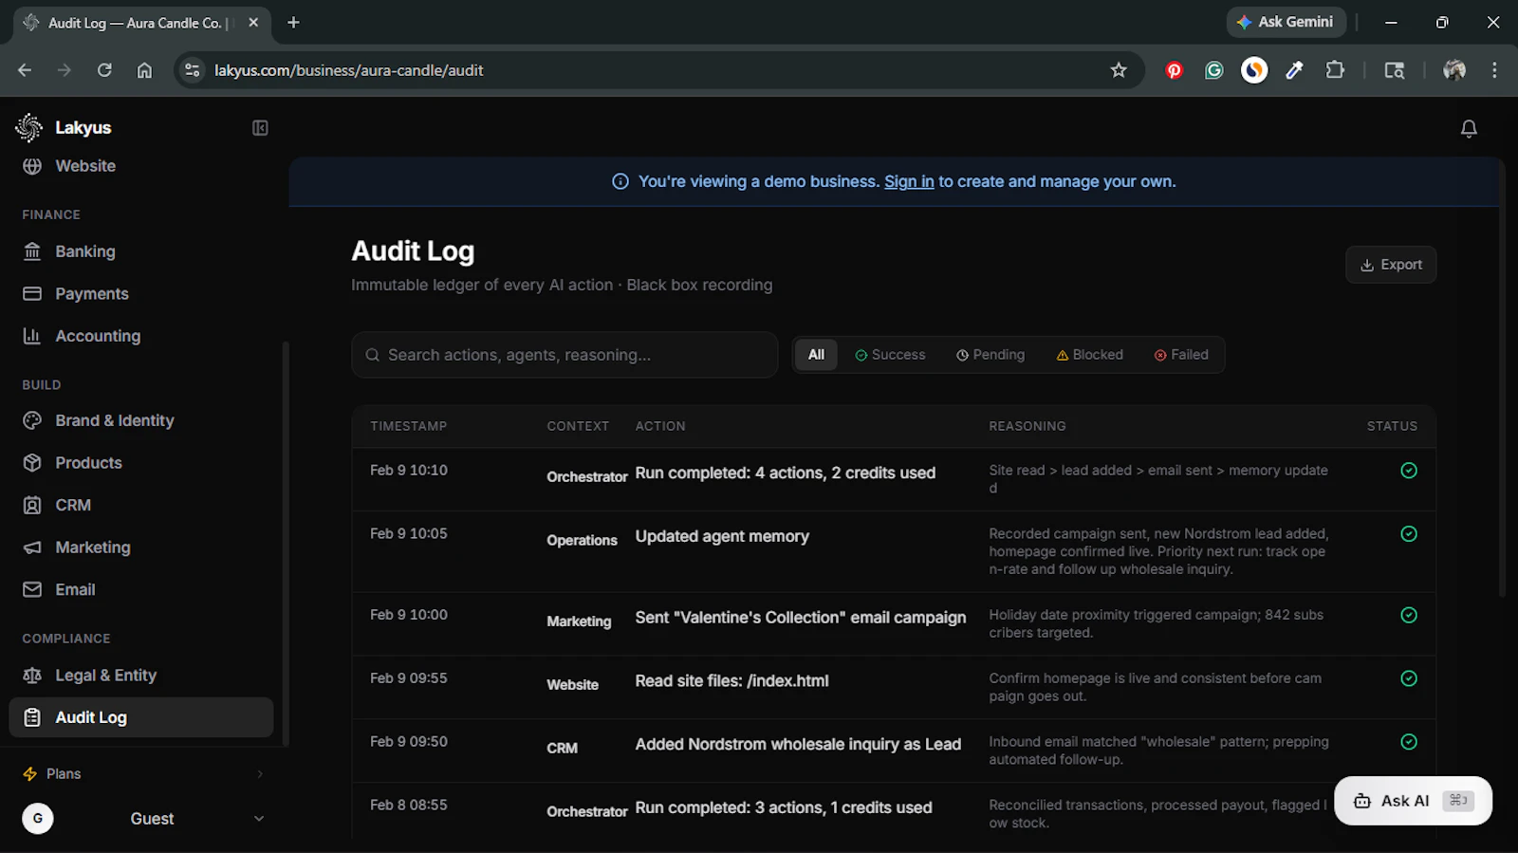This screenshot has width=1518, height=853.
Task: Select "Updated agent memory" action text
Action: [x=722, y=536]
